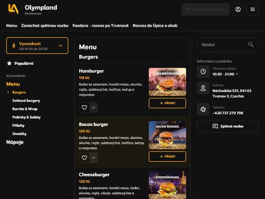Select Omáčky category
This screenshot has width=265, height=199.
click(19, 134)
